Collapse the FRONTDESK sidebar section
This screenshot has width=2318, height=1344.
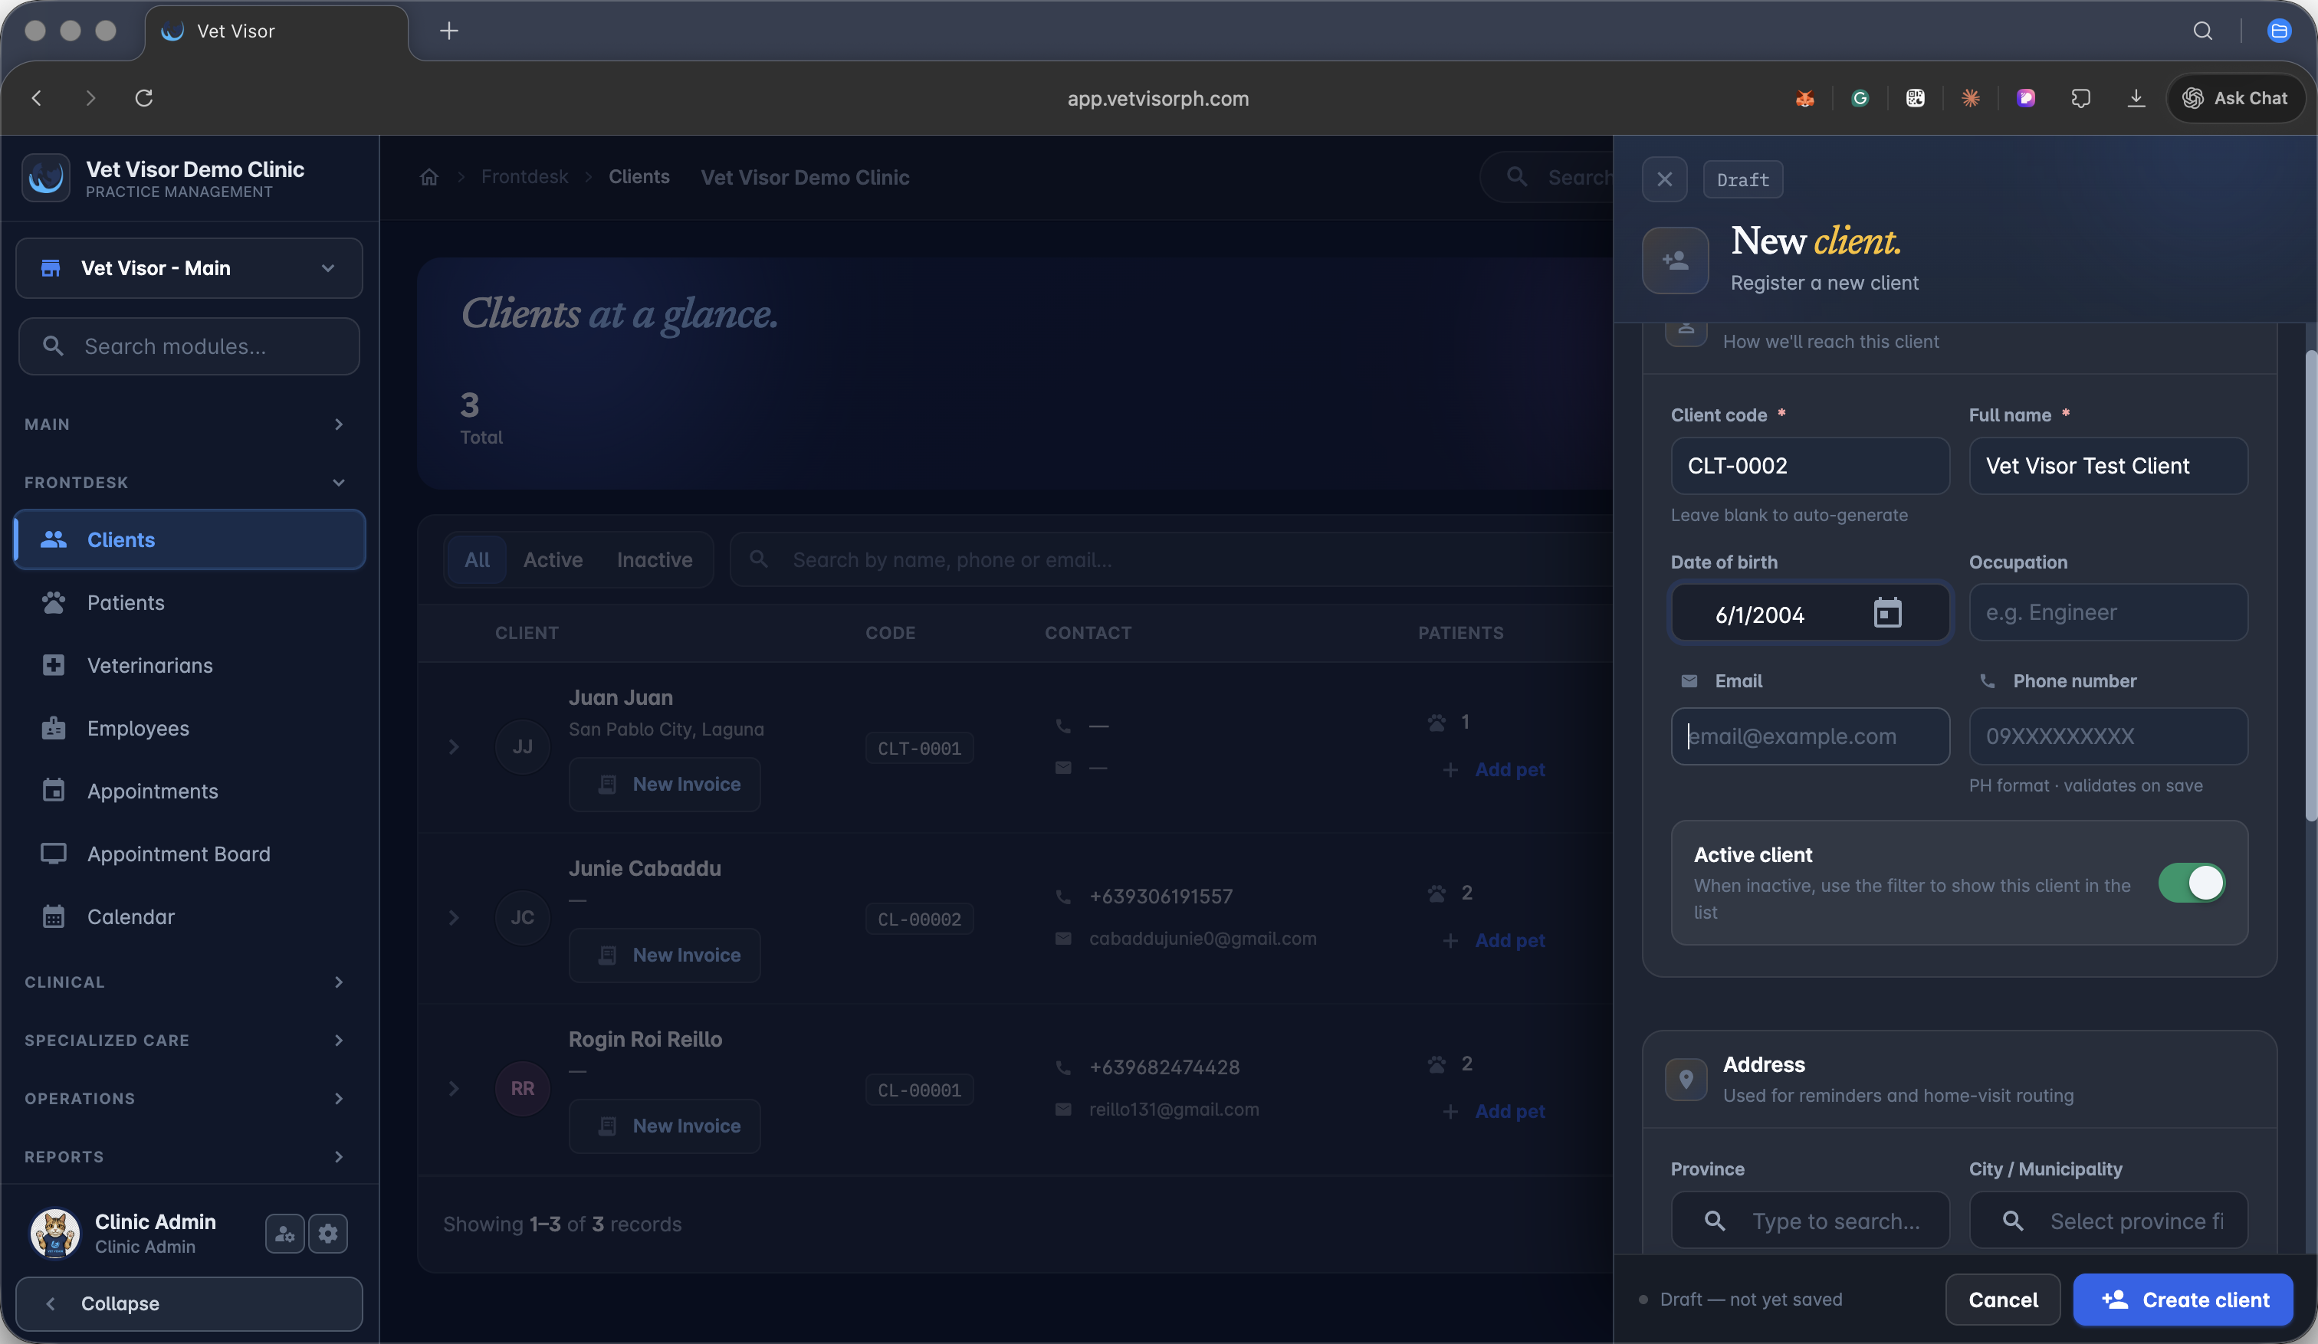[189, 482]
